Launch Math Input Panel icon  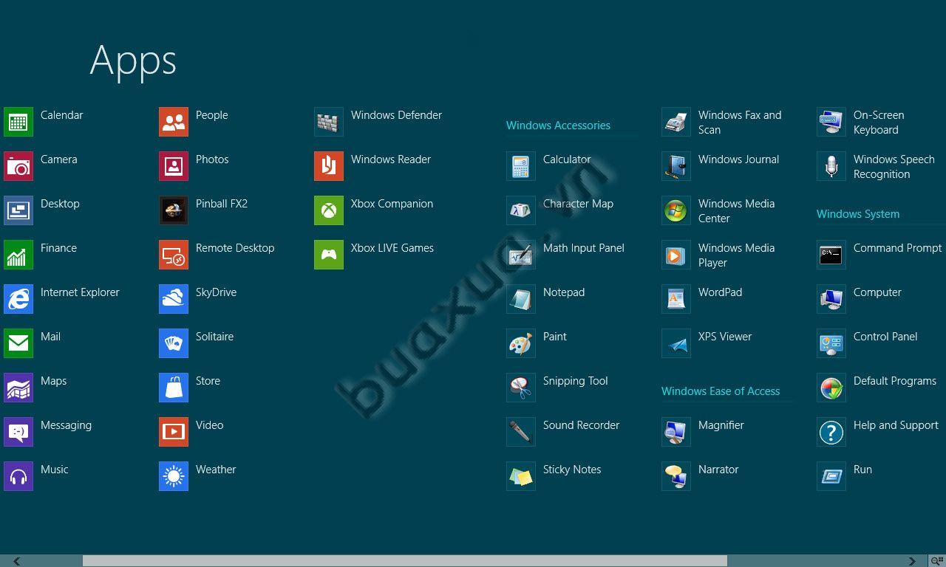pos(521,255)
